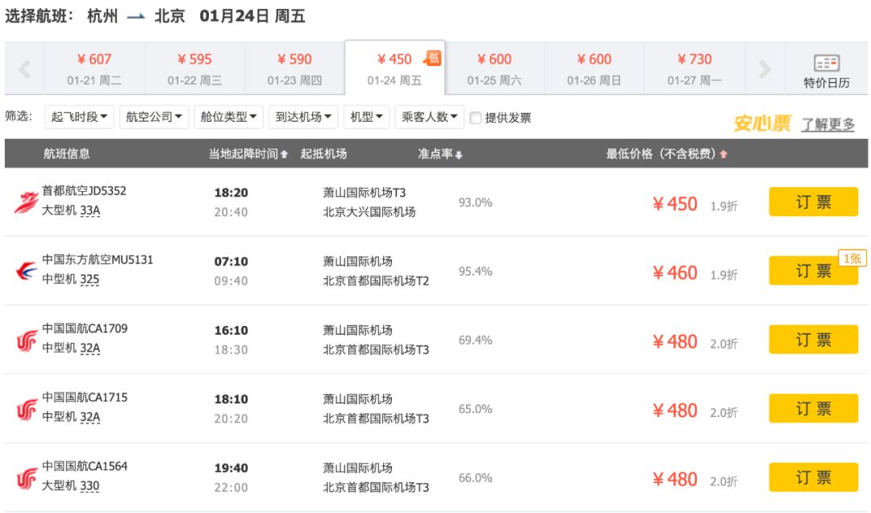Click aircraft code 33A for JD5352
The image size is (871, 513).
(x=90, y=211)
